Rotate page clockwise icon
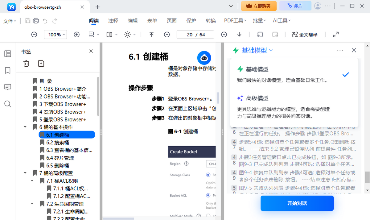 point(275,35)
